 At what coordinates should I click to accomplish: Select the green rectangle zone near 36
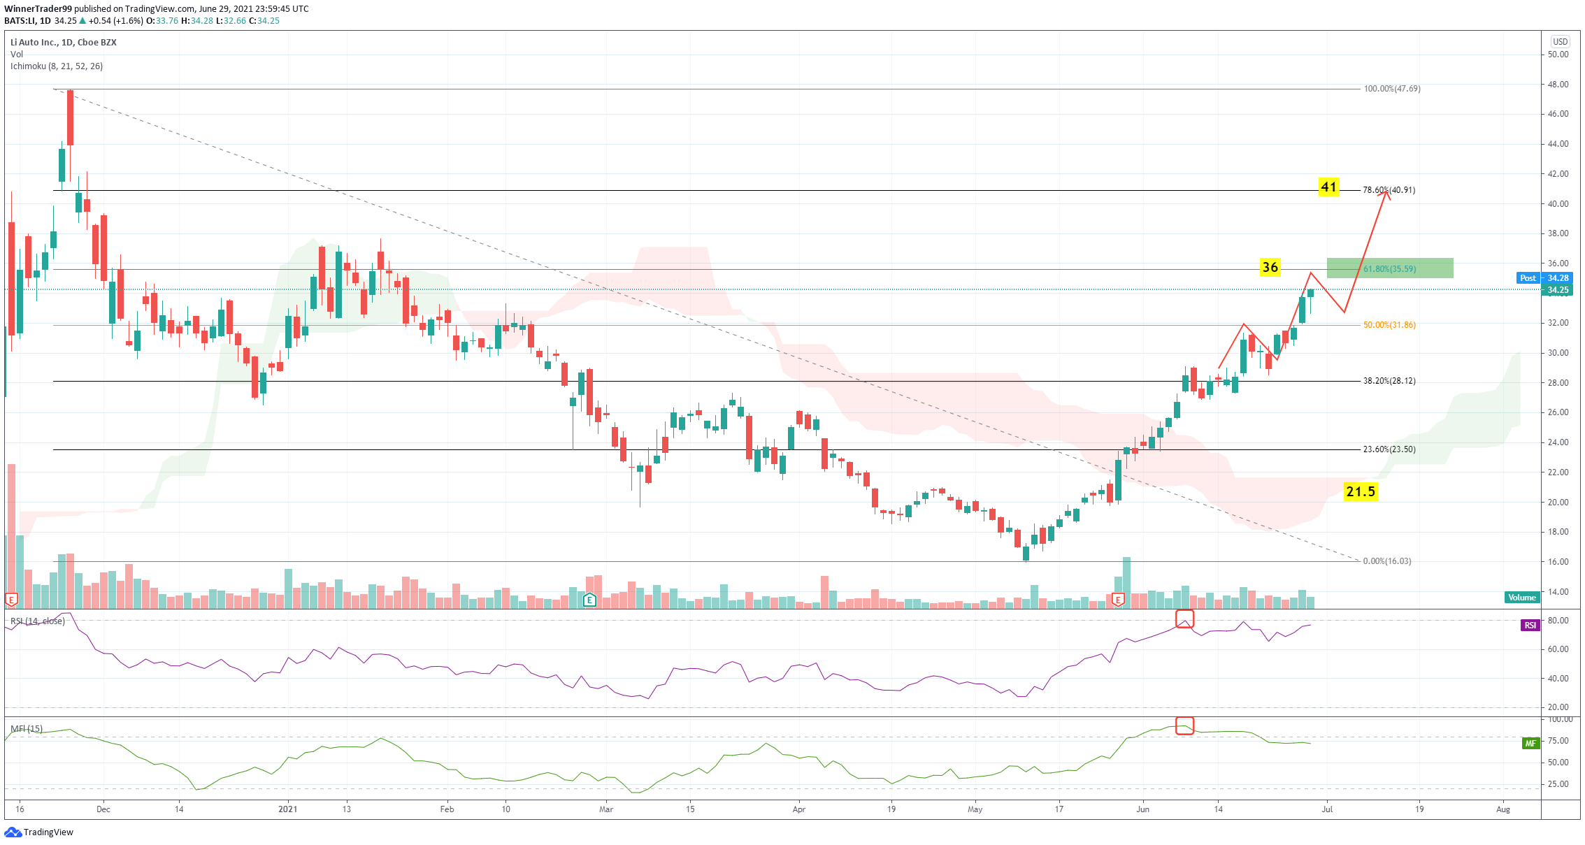(x=1390, y=268)
